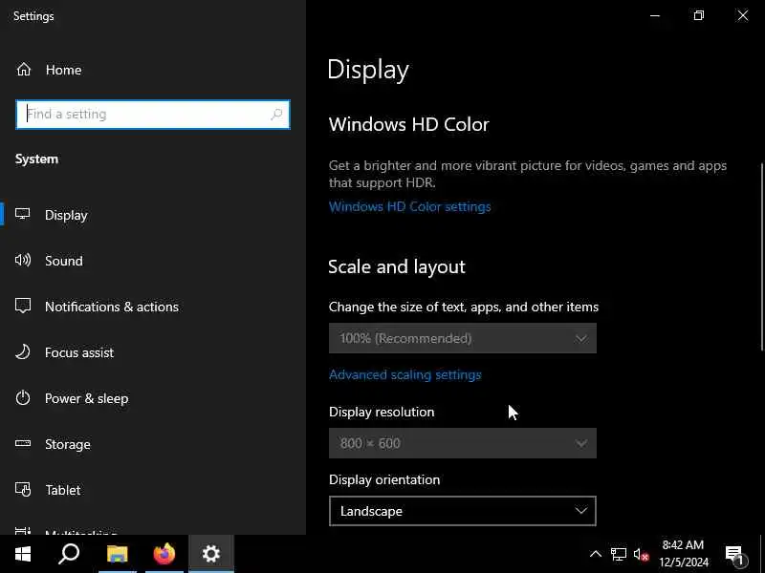This screenshot has height=573, width=765.
Task: Expand the 100% (Recommended) scale dropdown
Action: coord(463,338)
